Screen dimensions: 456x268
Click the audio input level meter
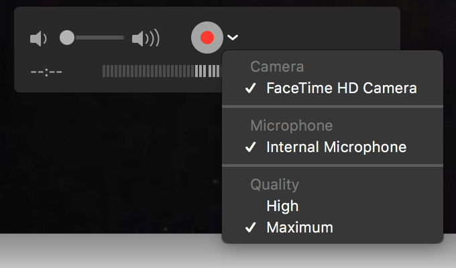[162, 71]
